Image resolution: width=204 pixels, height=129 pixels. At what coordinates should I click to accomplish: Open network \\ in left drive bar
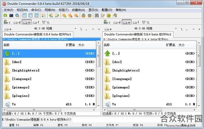pyautogui.click(x=46, y=22)
